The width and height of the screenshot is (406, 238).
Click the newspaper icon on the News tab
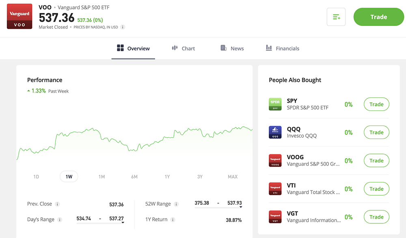[x=223, y=48]
